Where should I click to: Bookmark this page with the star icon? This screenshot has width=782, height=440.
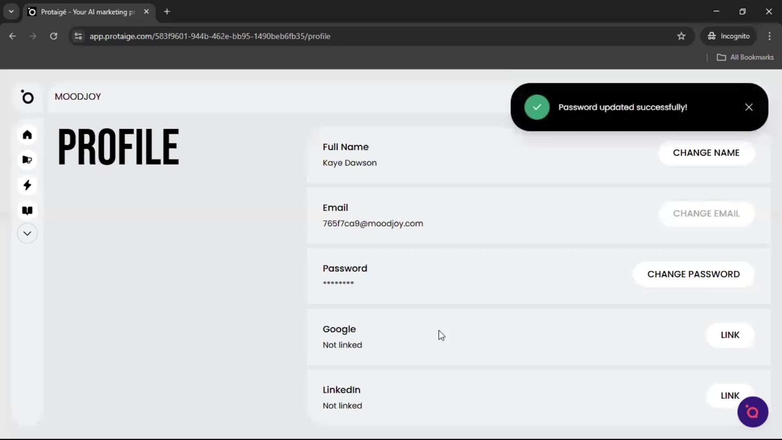click(681, 36)
